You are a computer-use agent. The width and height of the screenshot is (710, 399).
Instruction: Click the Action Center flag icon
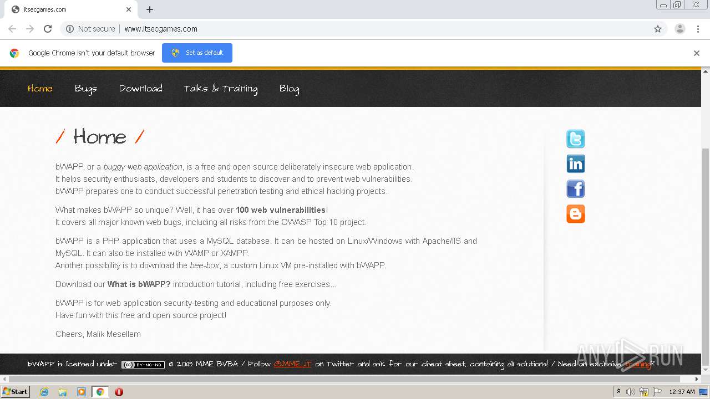tap(657, 392)
